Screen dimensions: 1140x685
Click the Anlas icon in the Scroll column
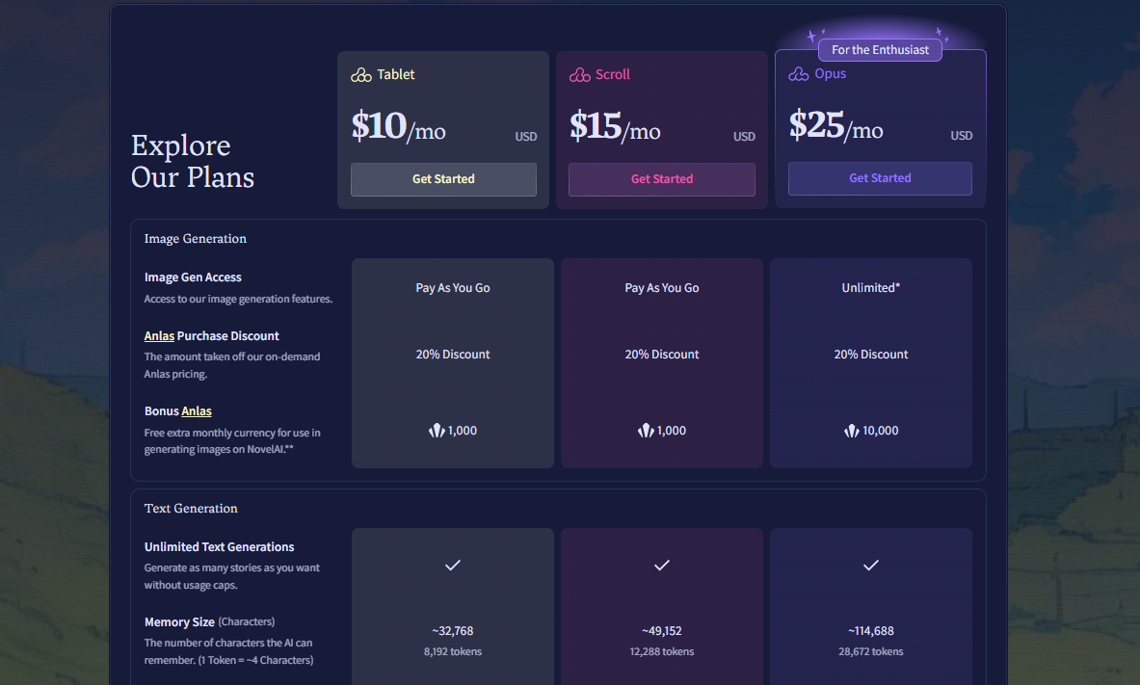tap(646, 431)
